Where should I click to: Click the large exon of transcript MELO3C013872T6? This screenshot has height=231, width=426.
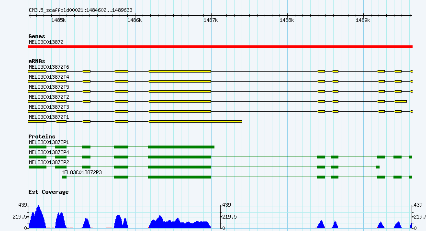click(x=180, y=72)
